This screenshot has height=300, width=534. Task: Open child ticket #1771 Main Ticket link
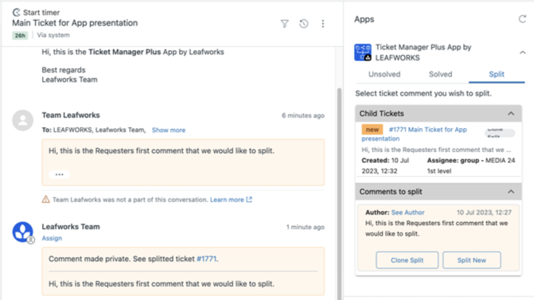click(414, 134)
